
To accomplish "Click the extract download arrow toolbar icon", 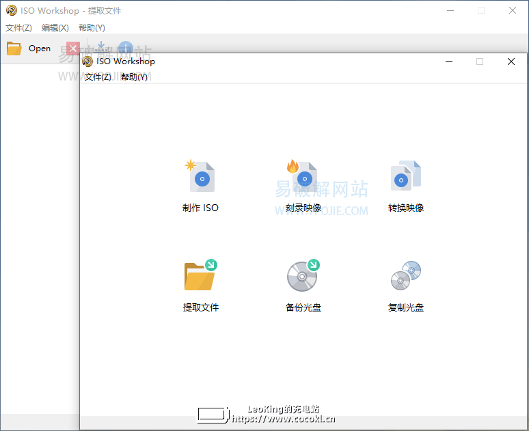I will point(101,46).
